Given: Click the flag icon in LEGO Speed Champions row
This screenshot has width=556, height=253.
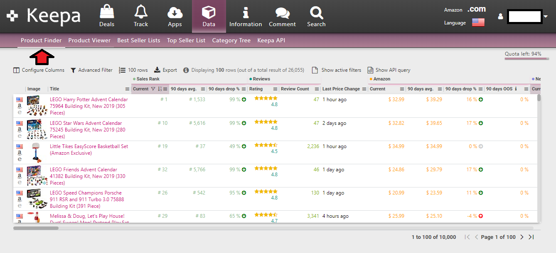Looking at the screenshot, I should 19,193.
